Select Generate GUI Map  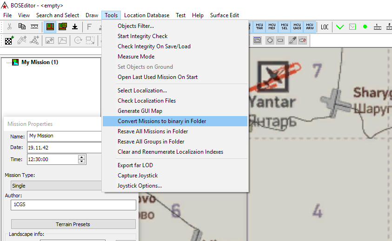point(175,111)
